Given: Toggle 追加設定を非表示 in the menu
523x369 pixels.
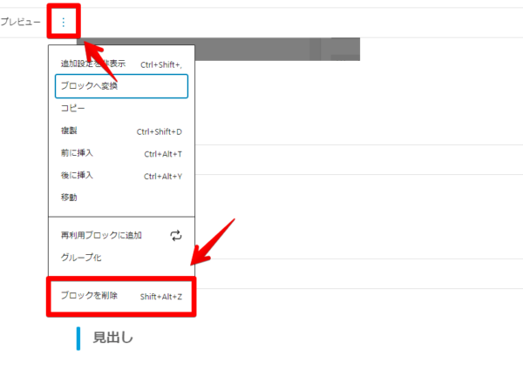Looking at the screenshot, I should click(x=93, y=64).
